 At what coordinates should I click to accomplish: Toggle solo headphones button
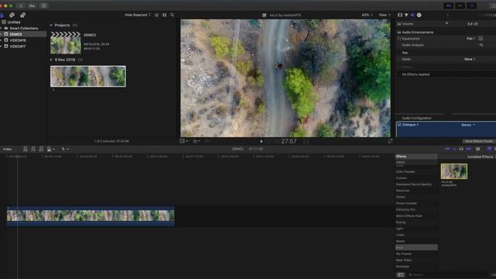[462, 149]
